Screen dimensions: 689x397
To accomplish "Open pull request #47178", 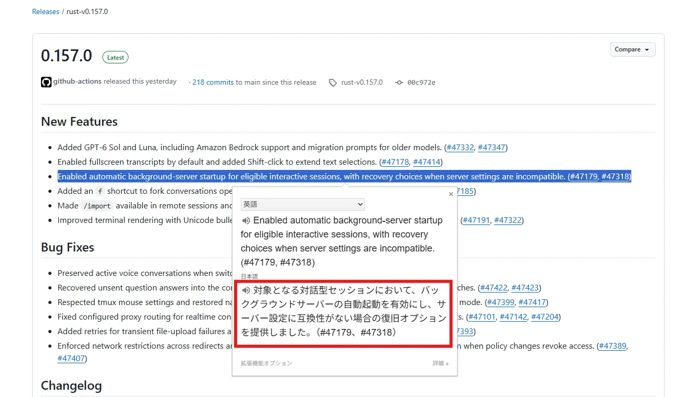I will click(395, 162).
